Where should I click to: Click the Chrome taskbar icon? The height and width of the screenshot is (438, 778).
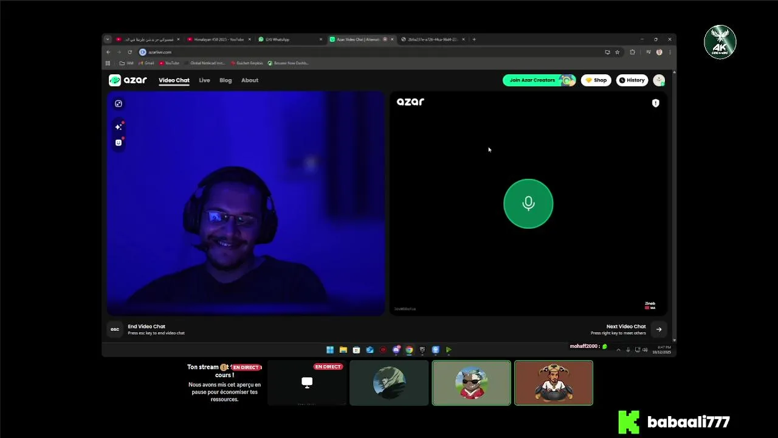tap(409, 350)
